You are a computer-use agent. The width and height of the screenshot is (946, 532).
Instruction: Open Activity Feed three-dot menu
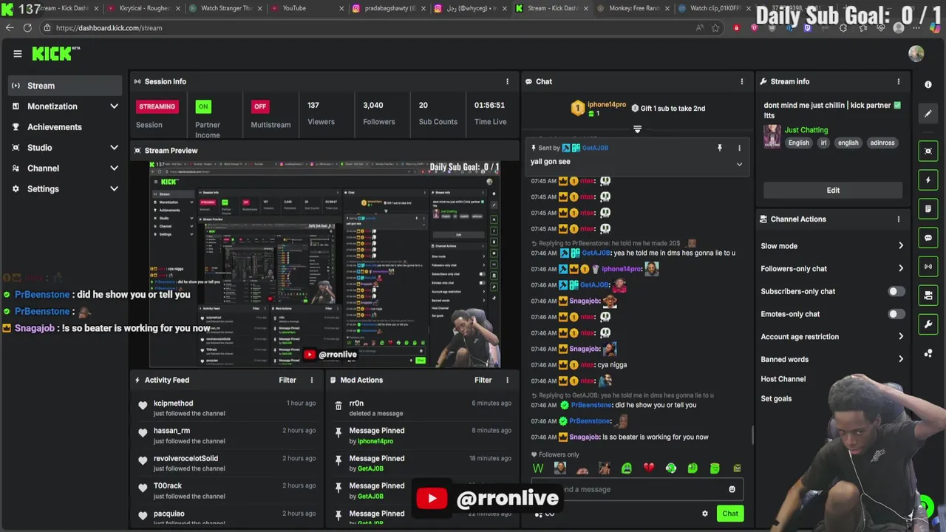311,380
